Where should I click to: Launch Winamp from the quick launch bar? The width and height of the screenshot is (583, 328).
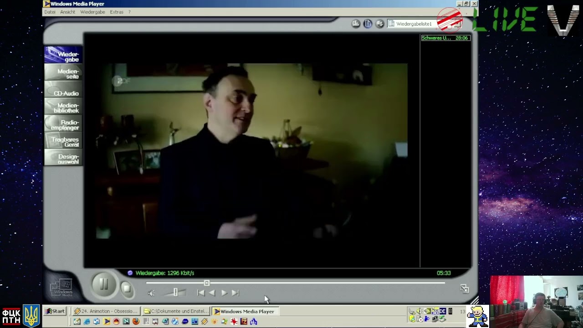click(x=205, y=322)
